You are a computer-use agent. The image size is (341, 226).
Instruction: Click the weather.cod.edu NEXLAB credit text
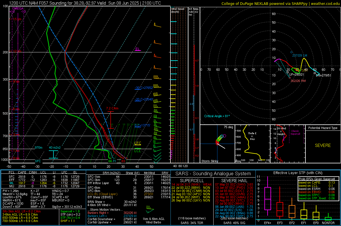280,3
